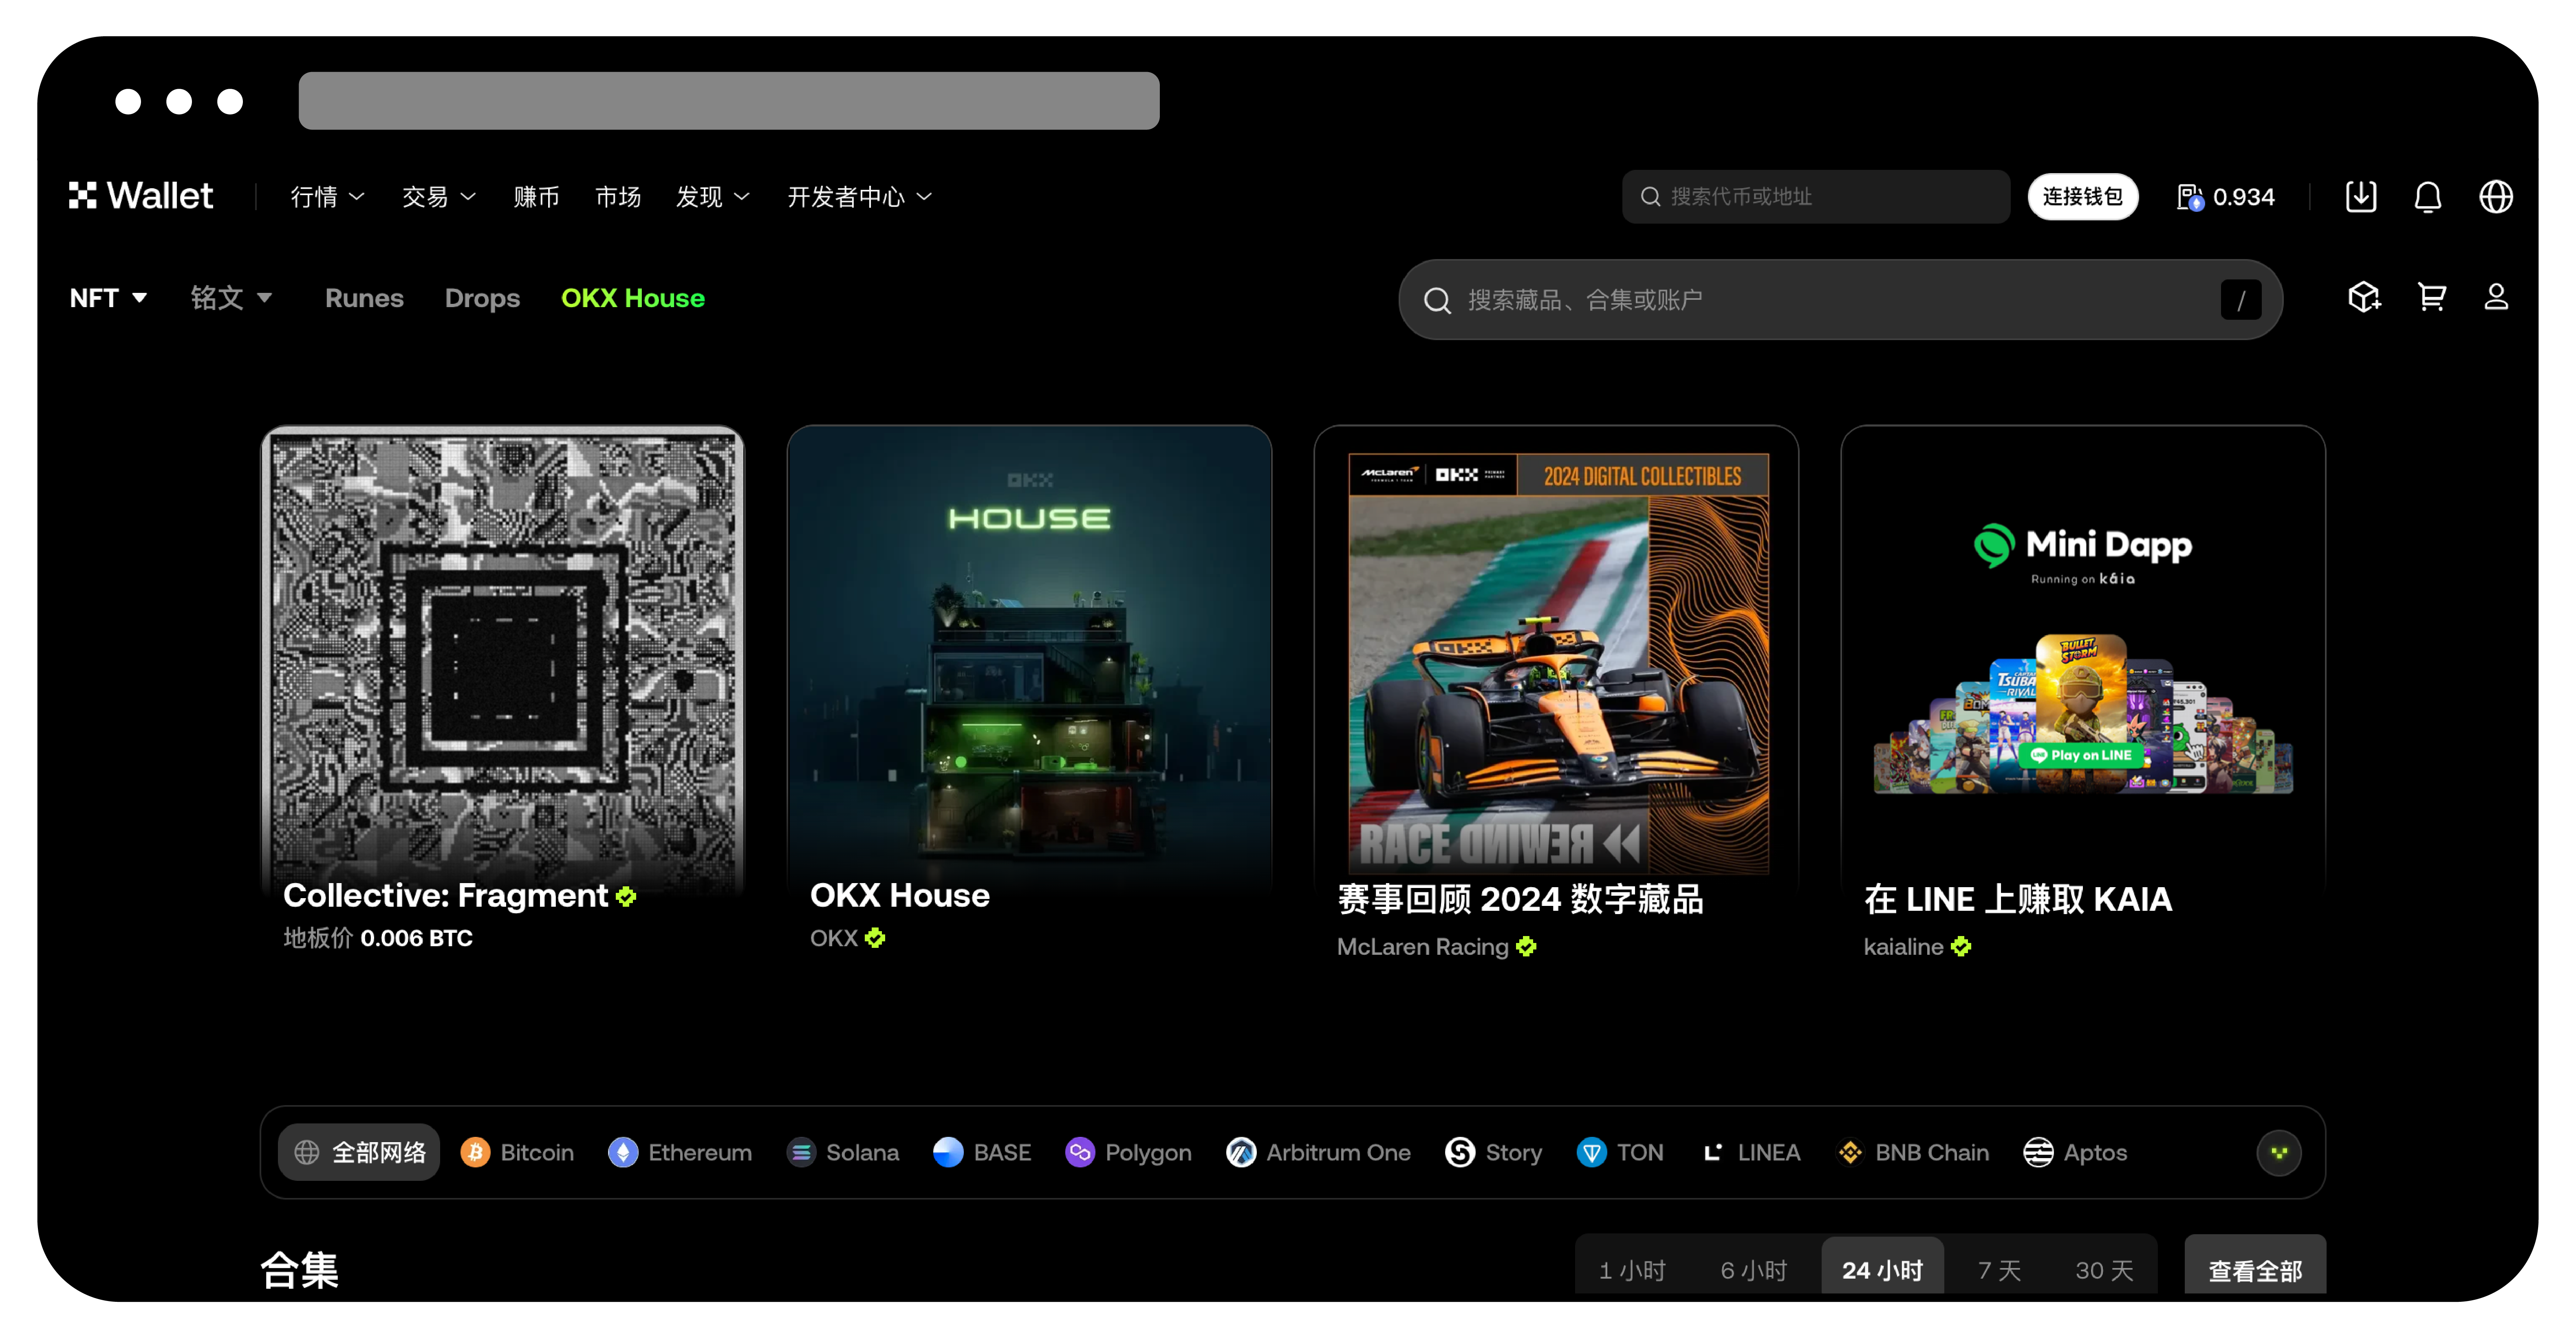Image resolution: width=2576 pixels, height=1334 pixels.
Task: Click the Arbitrum One network icon
Action: tap(1241, 1152)
